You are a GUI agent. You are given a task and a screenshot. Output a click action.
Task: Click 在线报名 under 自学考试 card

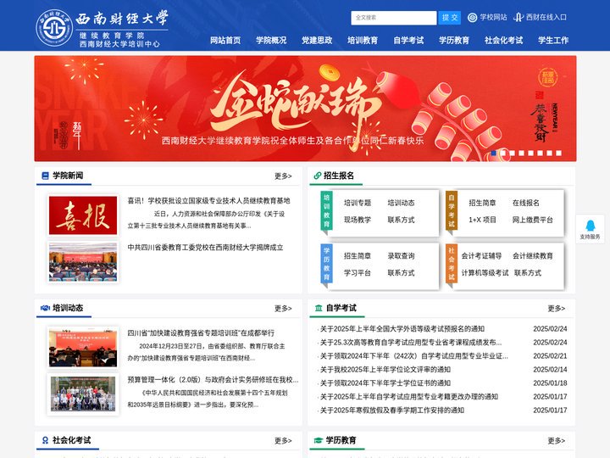pos(526,203)
